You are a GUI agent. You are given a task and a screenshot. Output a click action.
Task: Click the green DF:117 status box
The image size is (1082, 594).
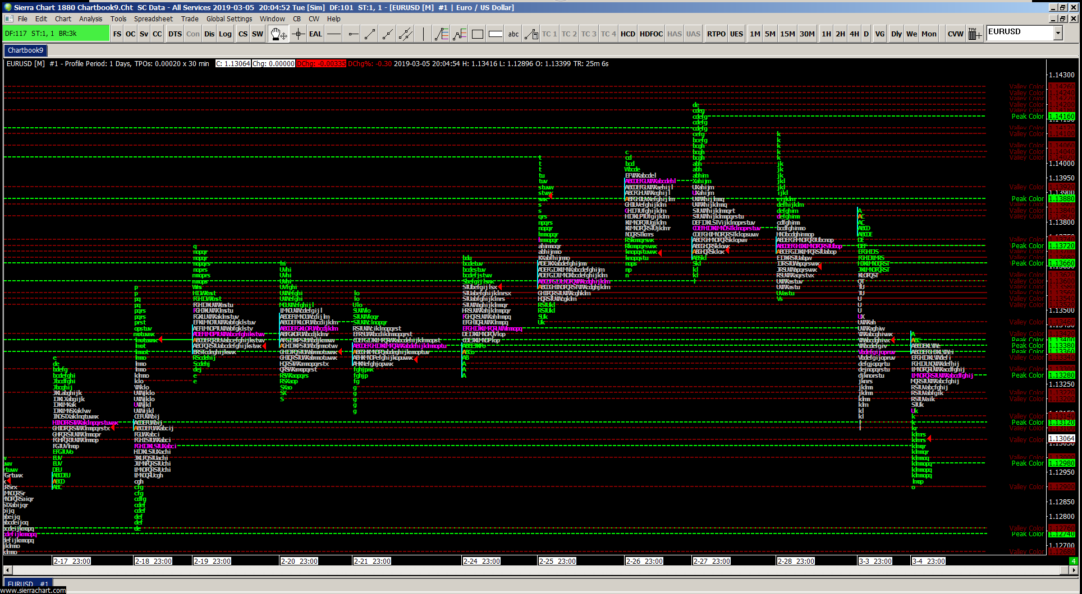(x=56, y=34)
